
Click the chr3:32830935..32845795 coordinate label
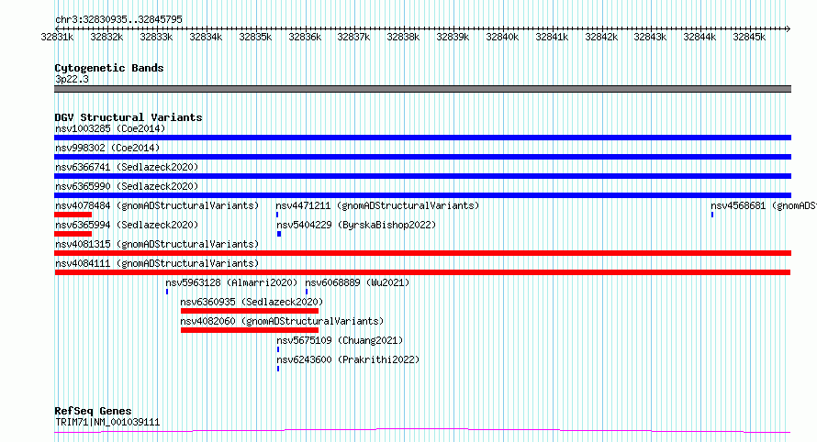click(118, 19)
